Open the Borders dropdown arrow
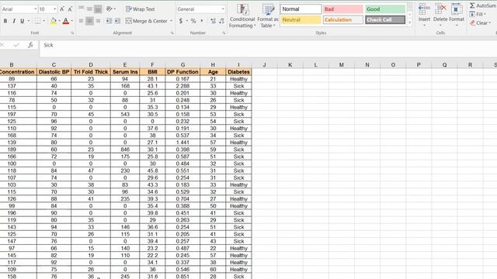Image resolution: width=497 pixels, height=279 pixels. click(43, 21)
